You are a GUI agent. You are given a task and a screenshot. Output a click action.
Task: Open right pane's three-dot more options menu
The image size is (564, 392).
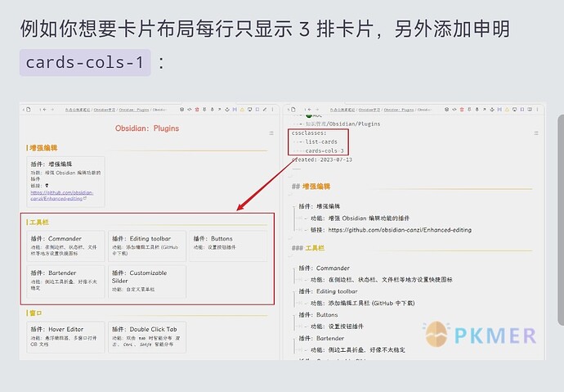[537, 110]
